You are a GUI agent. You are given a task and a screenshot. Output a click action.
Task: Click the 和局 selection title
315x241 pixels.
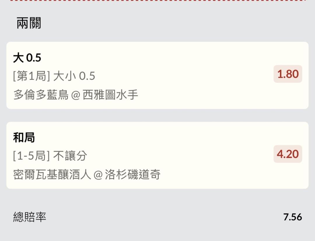[24, 137]
